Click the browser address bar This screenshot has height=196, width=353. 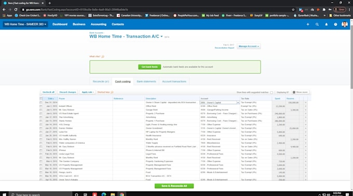tap(155, 10)
